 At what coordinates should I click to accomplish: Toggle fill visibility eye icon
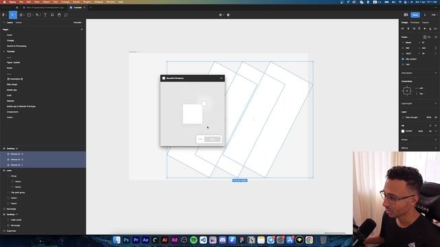point(430,131)
